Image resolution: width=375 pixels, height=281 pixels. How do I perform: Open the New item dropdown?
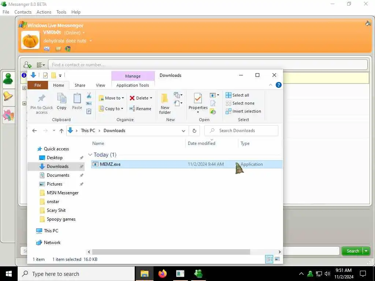tap(178, 95)
